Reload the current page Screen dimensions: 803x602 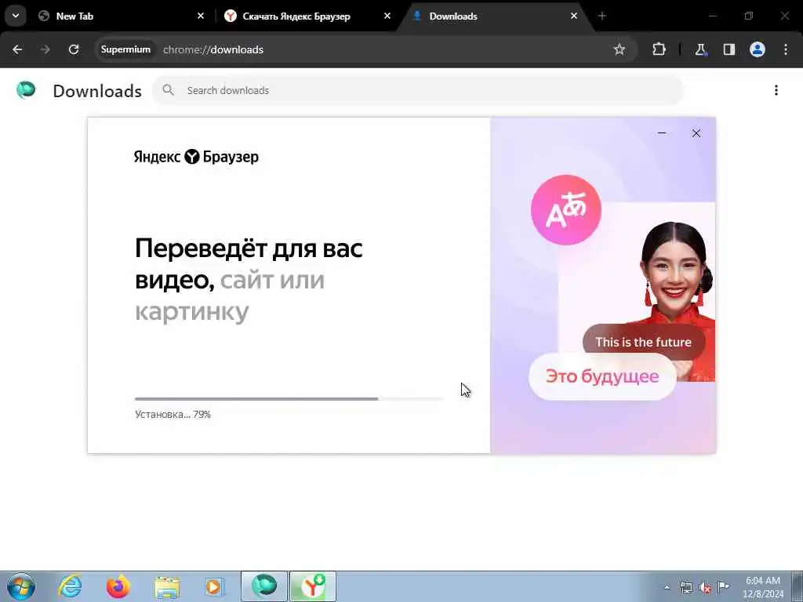pyautogui.click(x=74, y=49)
